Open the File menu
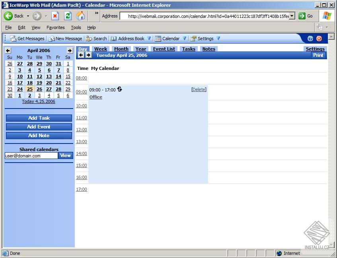Viewport: 337px width, 258px height. 8,27
